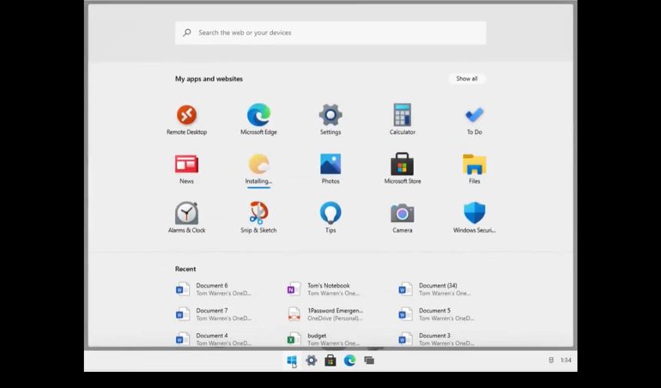661x388 pixels.
Task: Launch the Camera app
Action: pos(402,213)
